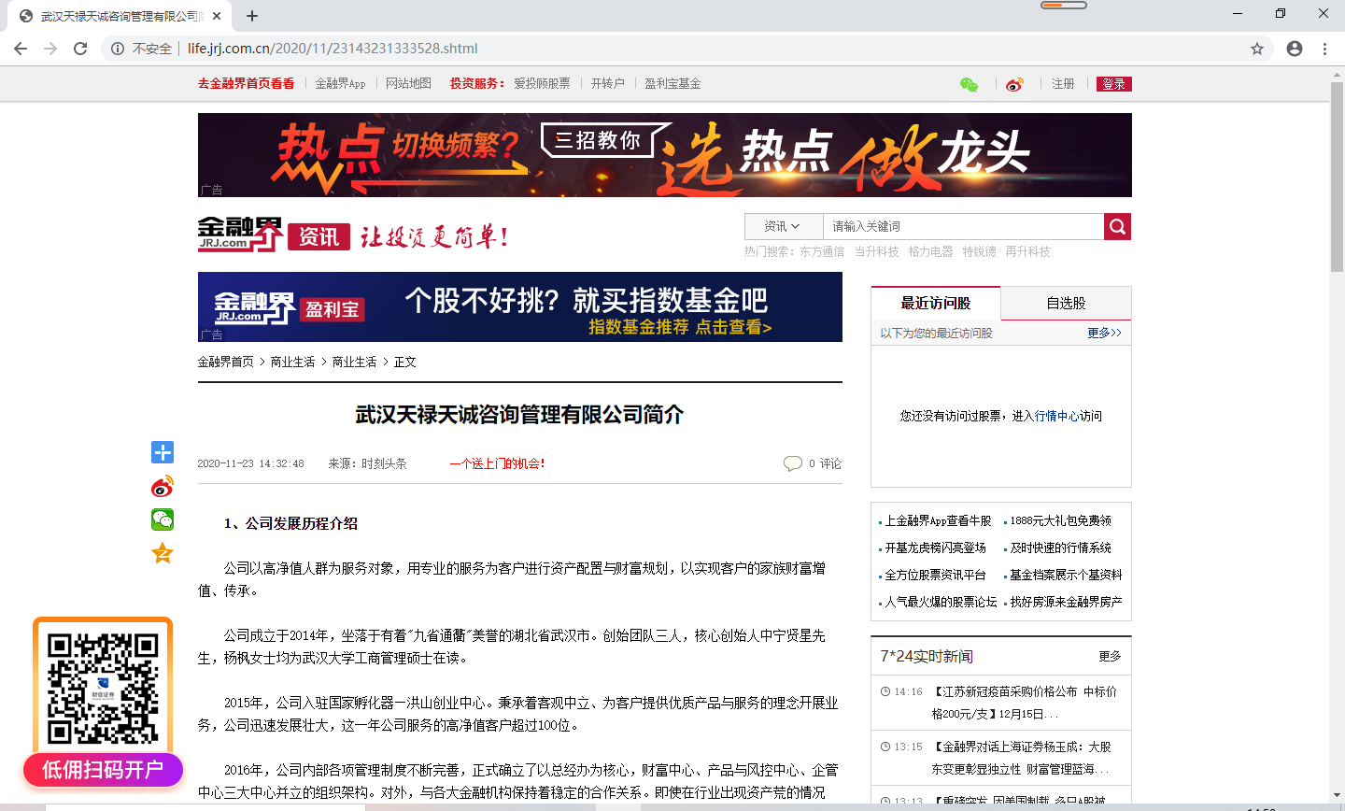Click the 注册 link
The image size is (1345, 811).
(x=1063, y=84)
